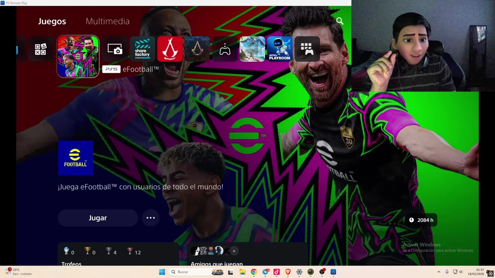Click the Jugar button
The image size is (495, 278).
[x=98, y=218]
